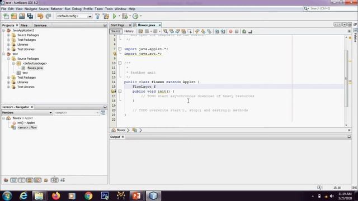This screenshot has width=358, height=201.
Task: Select flowex.java in the Projects tree
Action: tap(35, 68)
